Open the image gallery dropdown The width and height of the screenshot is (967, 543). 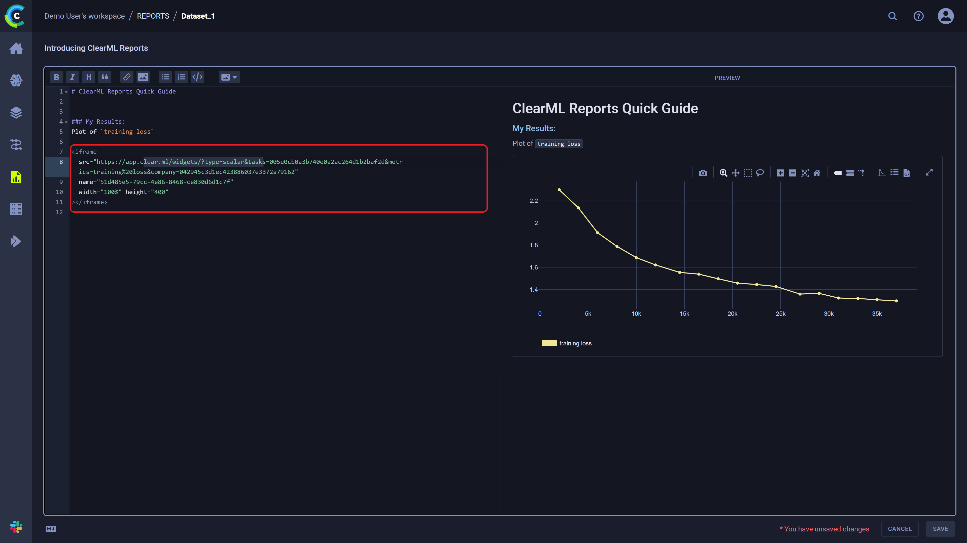tap(229, 77)
